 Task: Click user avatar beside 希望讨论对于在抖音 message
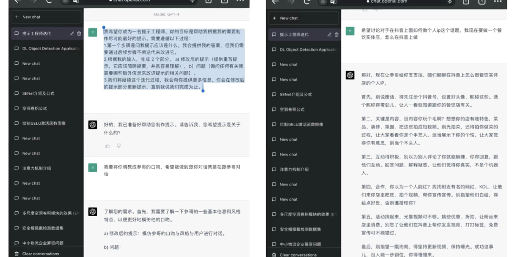(x=350, y=31)
